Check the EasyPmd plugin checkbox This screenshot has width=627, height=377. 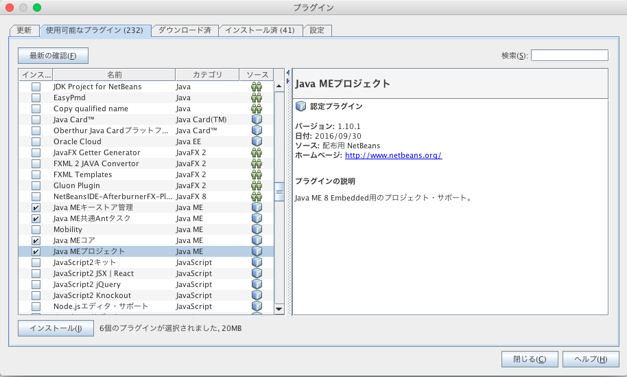pyautogui.click(x=36, y=98)
